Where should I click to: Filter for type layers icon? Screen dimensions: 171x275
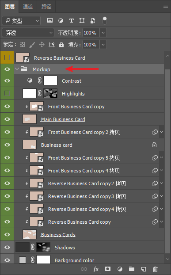(x=71, y=21)
